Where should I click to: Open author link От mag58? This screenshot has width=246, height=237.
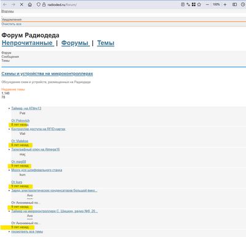[18, 161]
